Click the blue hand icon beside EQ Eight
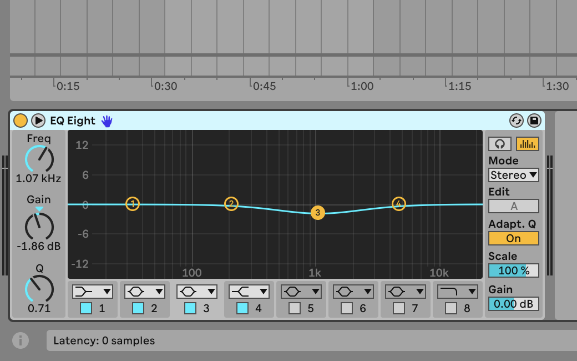Viewport: 577px width, 361px height. point(107,121)
